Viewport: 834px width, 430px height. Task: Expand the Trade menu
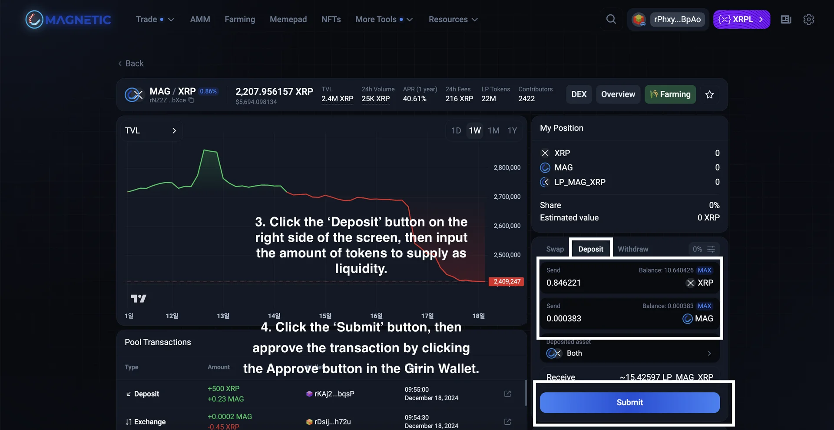pos(155,20)
